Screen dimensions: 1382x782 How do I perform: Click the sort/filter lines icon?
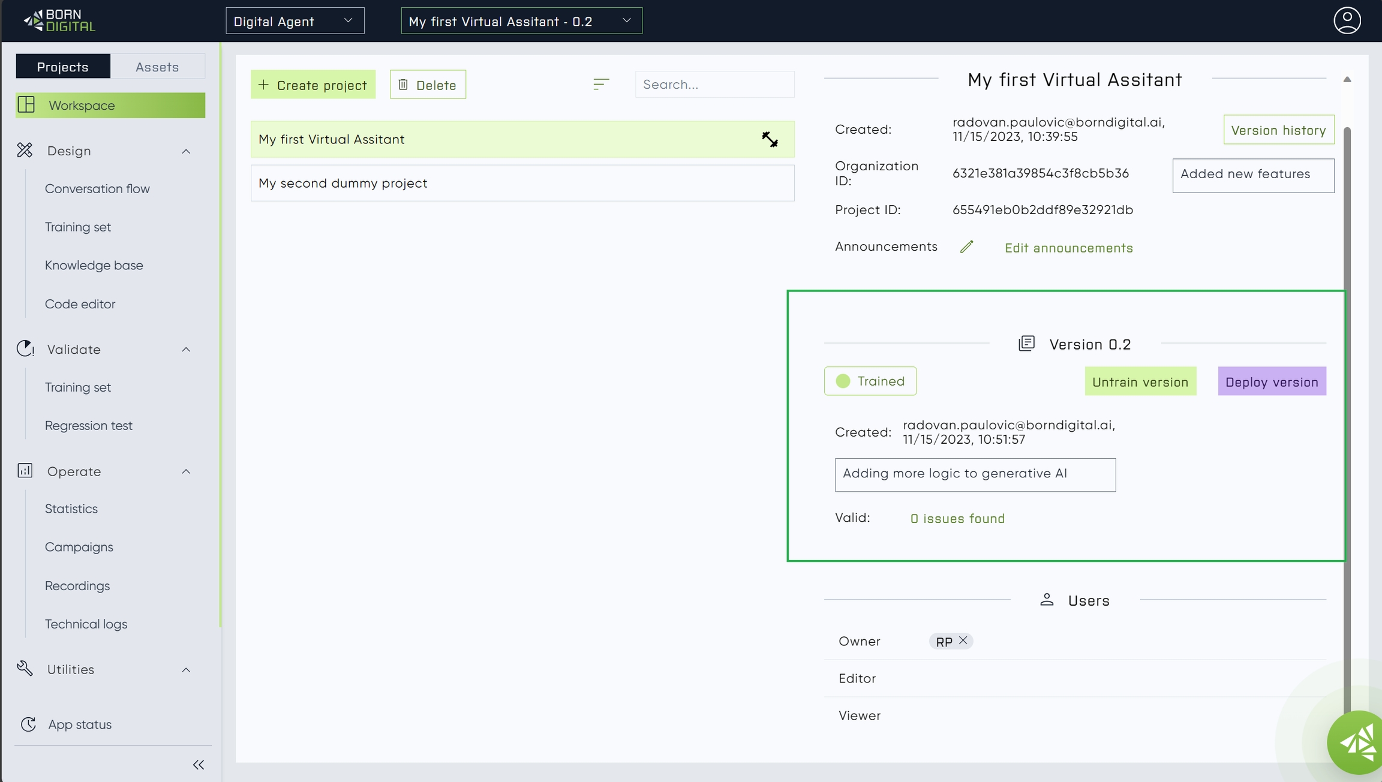(601, 85)
